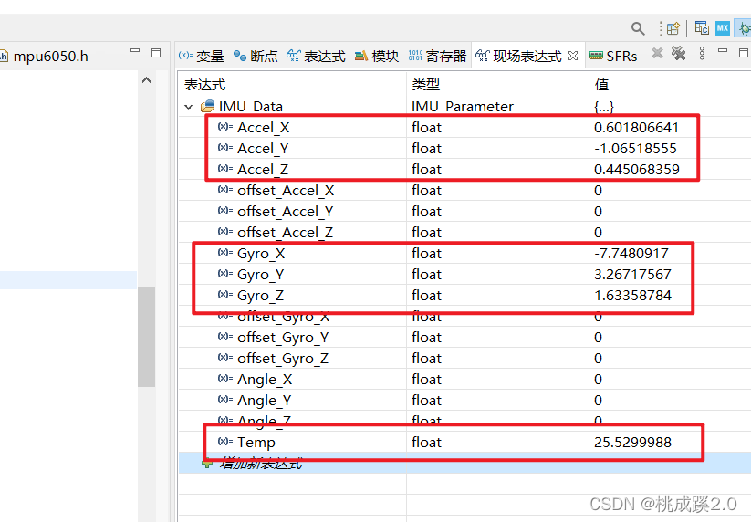Select the Accel_Y row
This screenshot has height=522, width=751.
tap(464, 149)
